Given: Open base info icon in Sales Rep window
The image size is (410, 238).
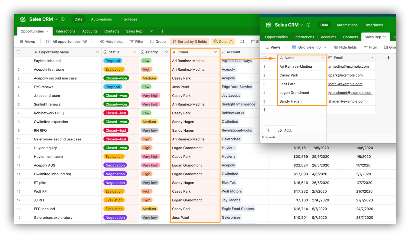Looking at the screenshot, I should click(308, 25).
